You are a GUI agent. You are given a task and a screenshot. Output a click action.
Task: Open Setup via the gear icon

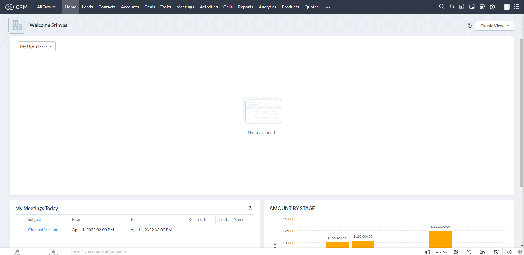[x=492, y=7]
